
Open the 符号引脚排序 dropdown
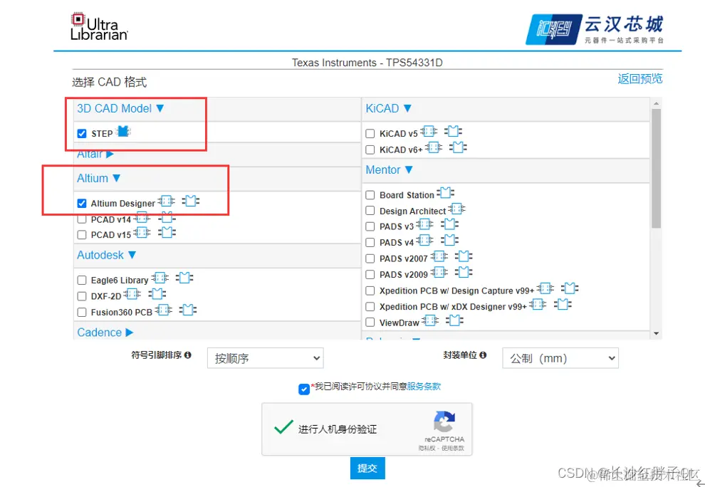pos(266,358)
